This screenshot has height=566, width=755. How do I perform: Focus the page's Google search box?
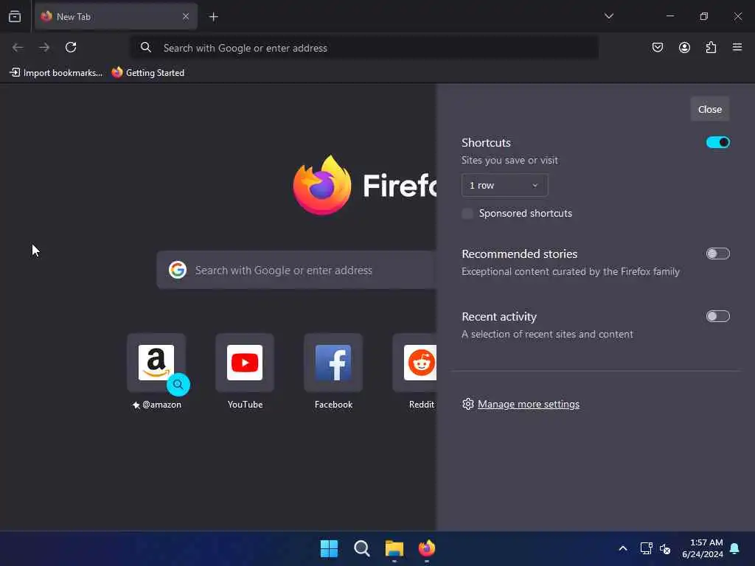tap(296, 270)
